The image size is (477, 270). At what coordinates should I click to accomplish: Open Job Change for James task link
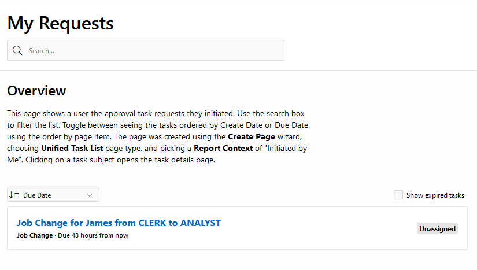click(119, 223)
